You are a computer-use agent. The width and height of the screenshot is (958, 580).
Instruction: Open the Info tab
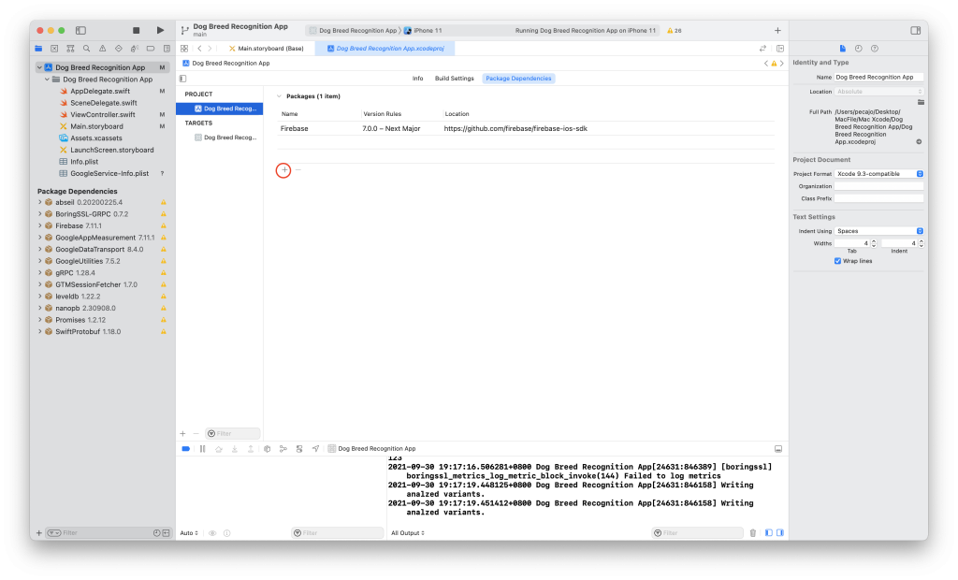[417, 79]
